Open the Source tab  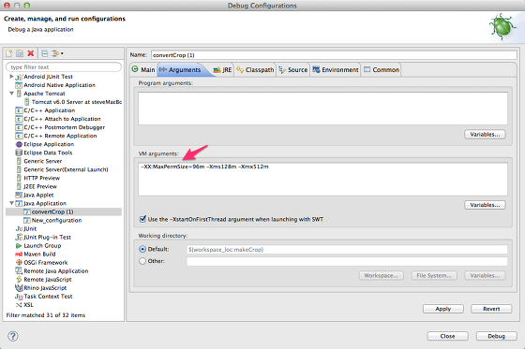tap(293, 70)
